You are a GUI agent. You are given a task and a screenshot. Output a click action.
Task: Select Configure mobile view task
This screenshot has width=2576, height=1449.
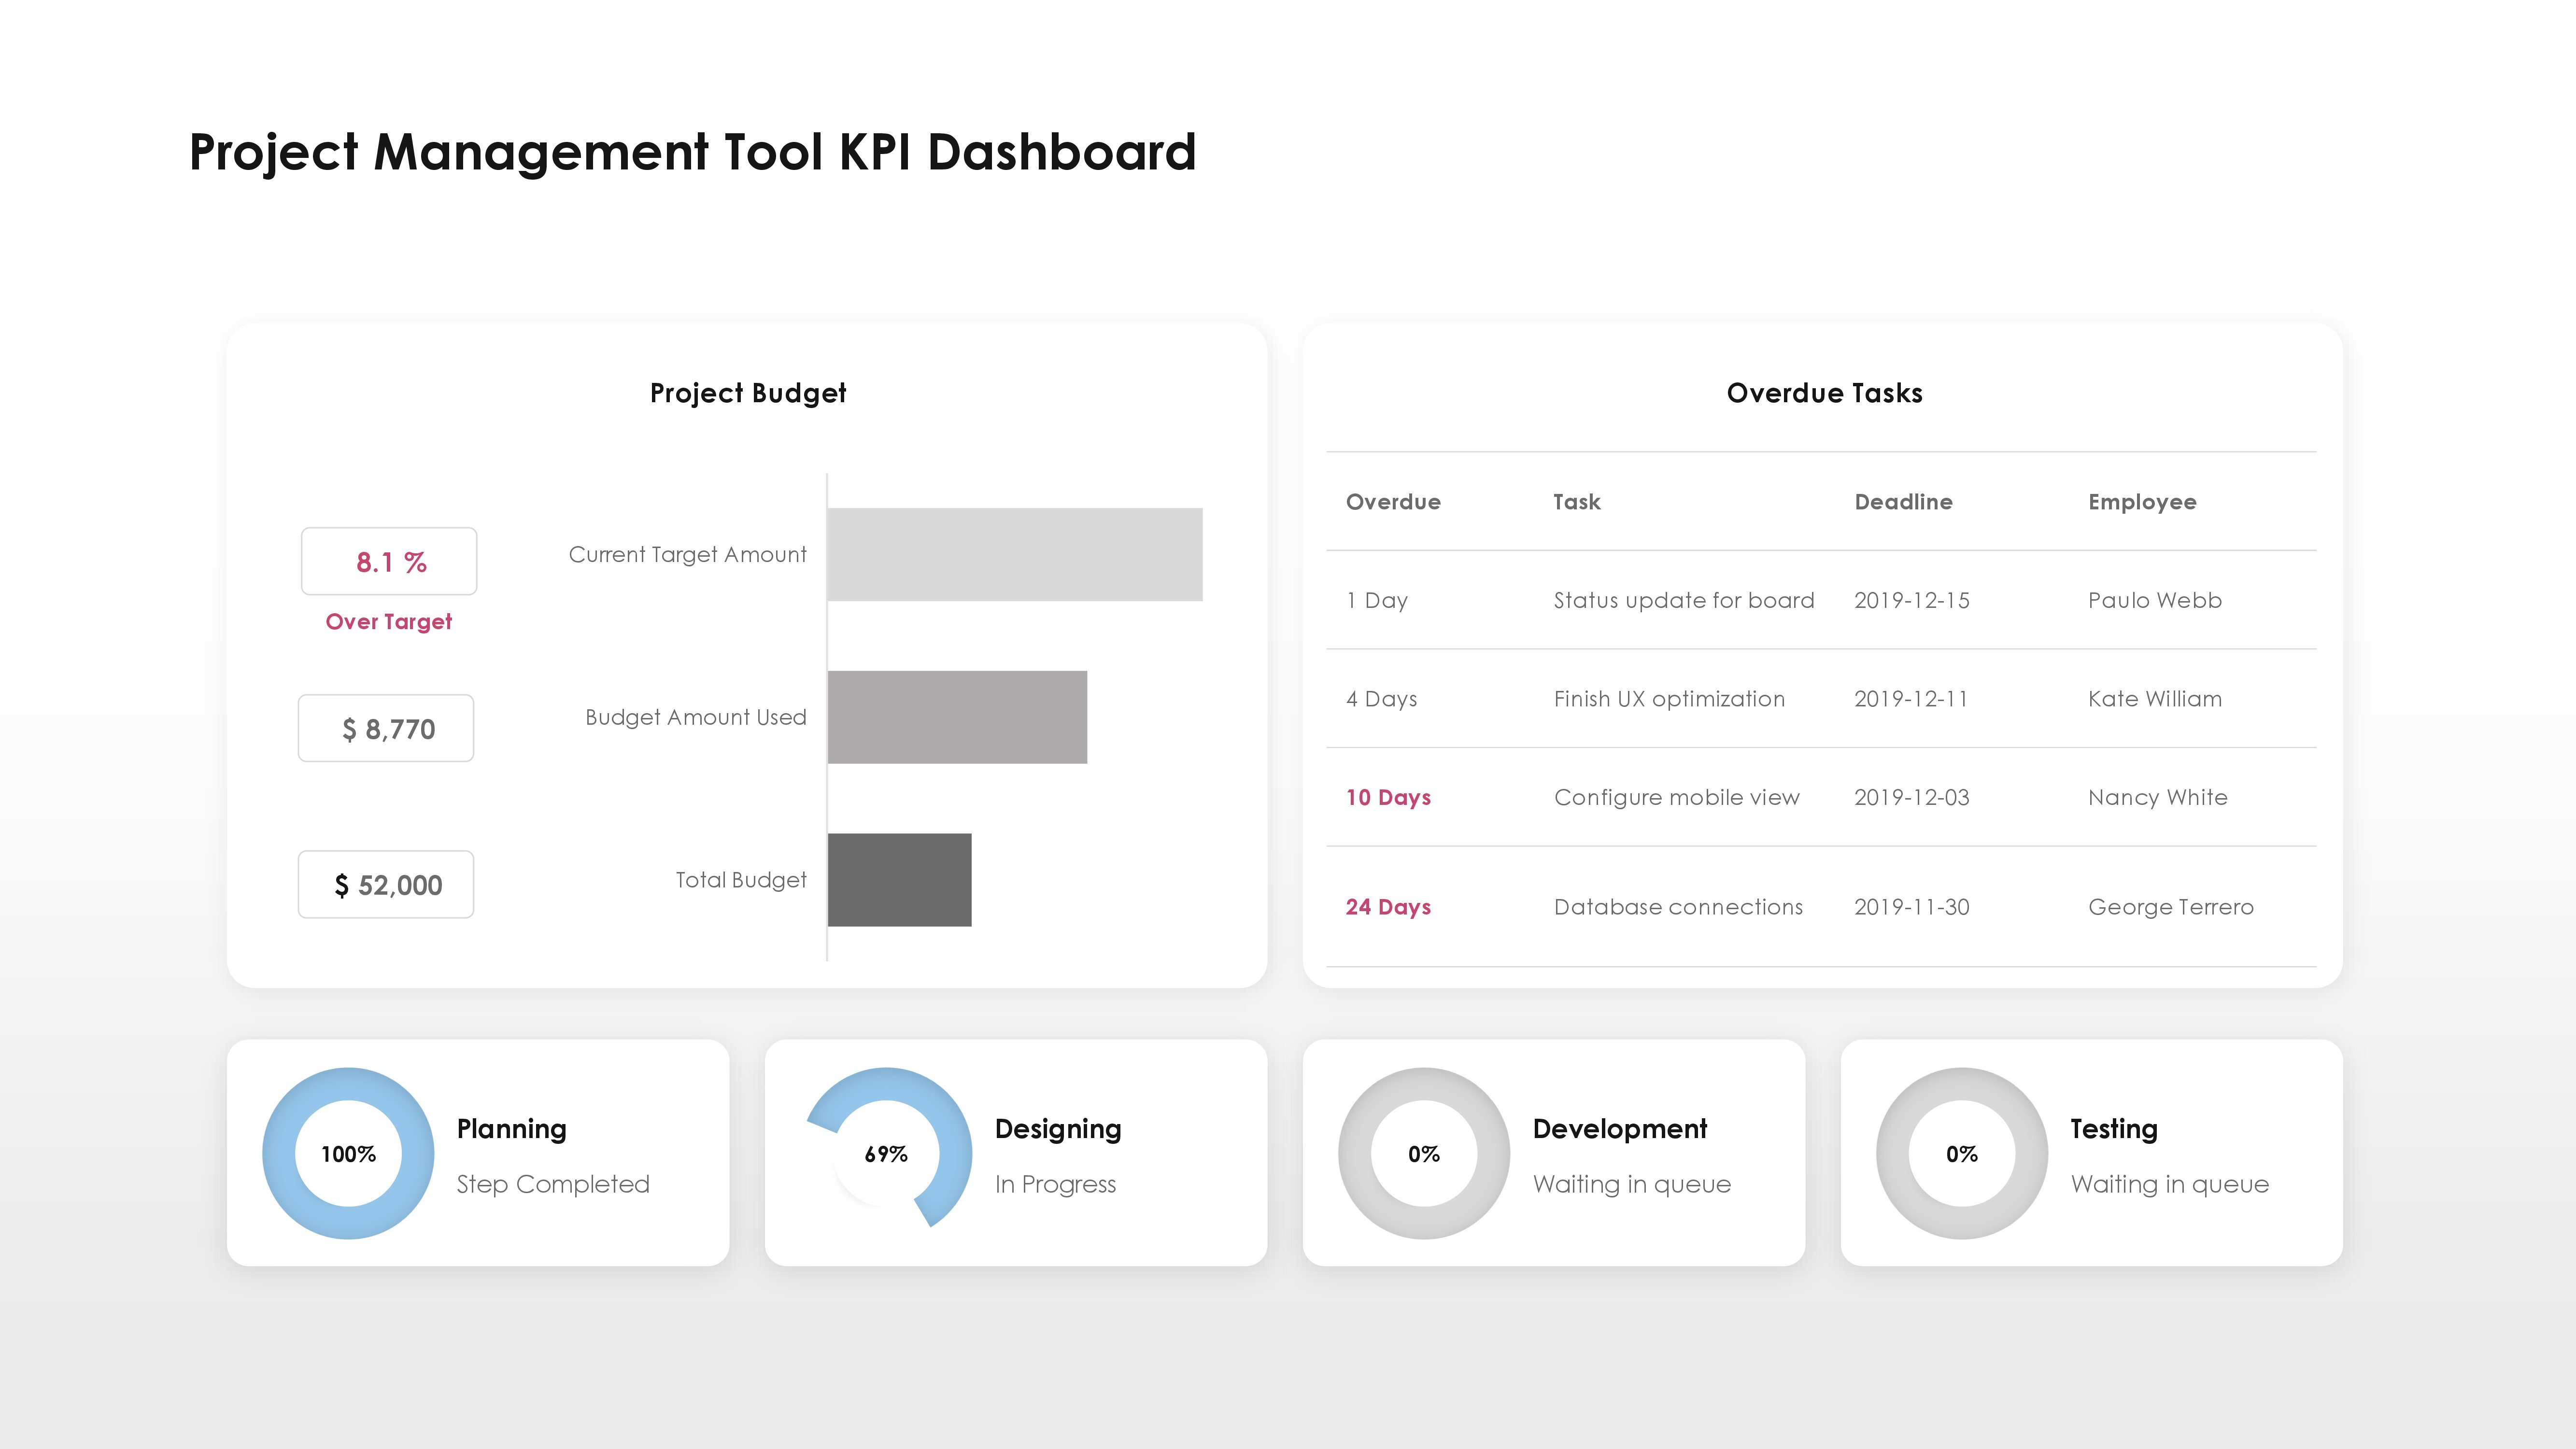click(x=1676, y=797)
